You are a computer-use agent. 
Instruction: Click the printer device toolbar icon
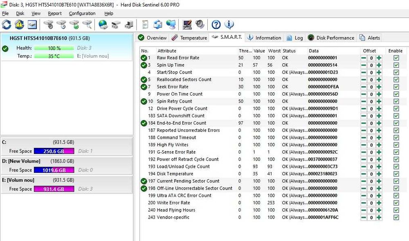pos(116,25)
